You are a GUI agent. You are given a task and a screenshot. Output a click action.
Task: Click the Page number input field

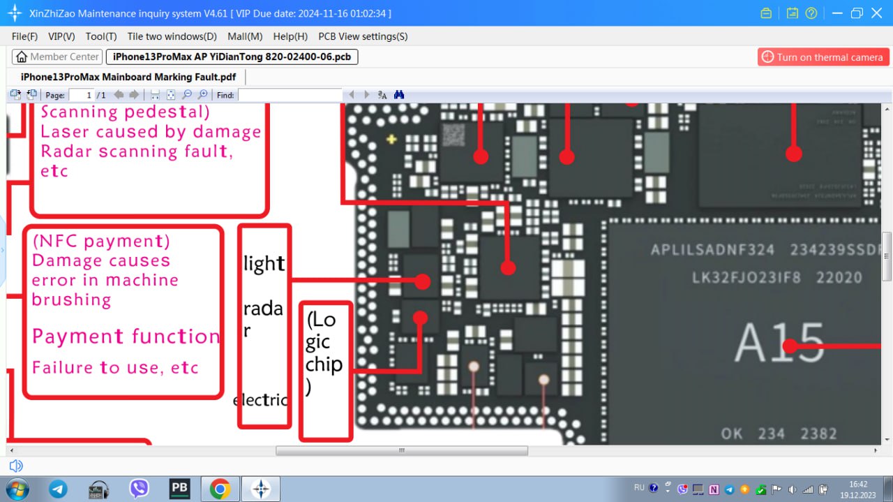point(81,95)
